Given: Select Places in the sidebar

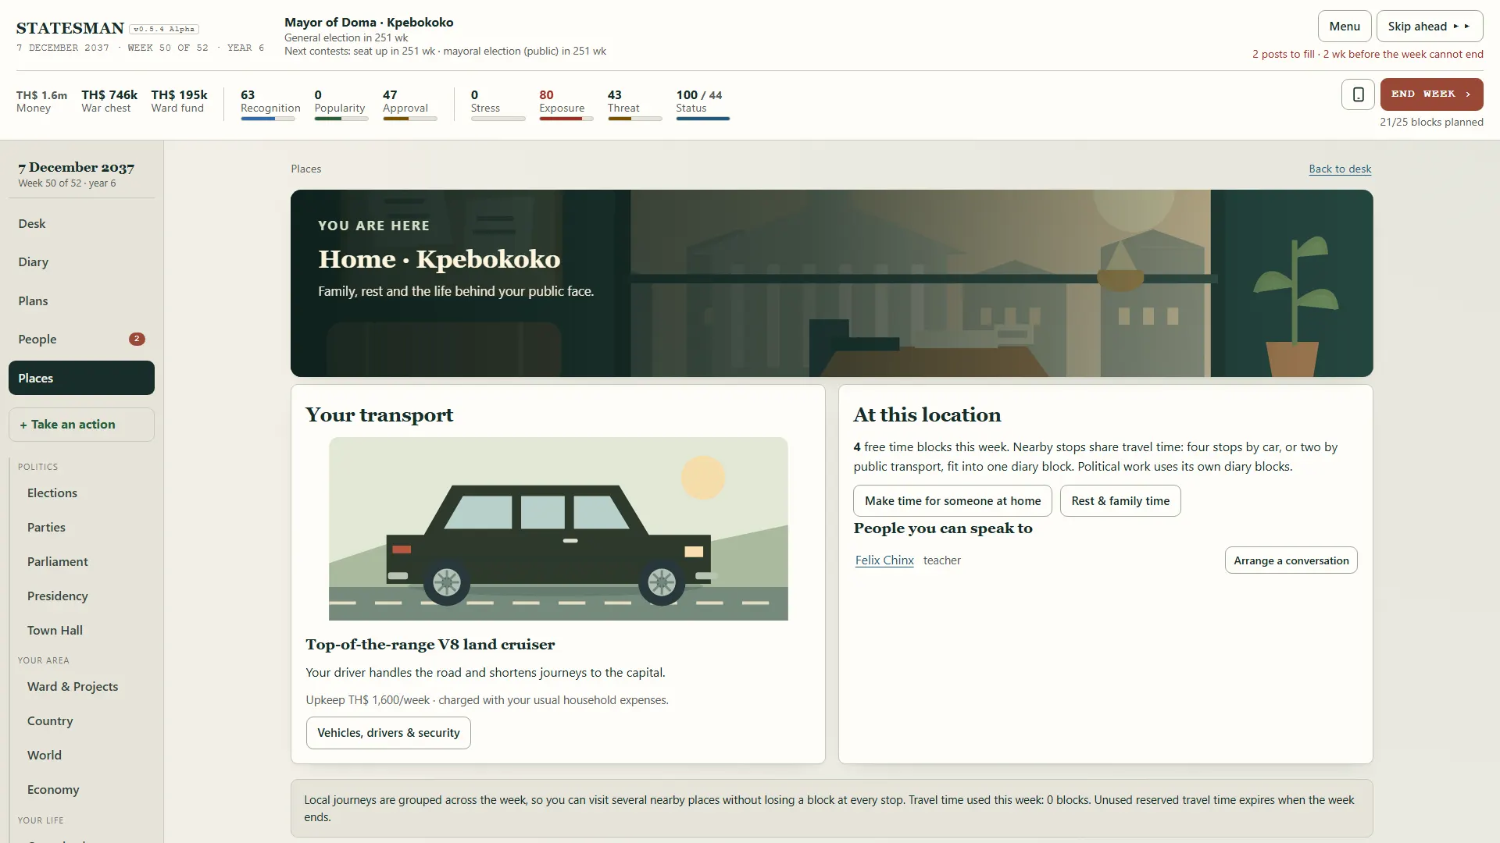Looking at the screenshot, I should (x=81, y=378).
